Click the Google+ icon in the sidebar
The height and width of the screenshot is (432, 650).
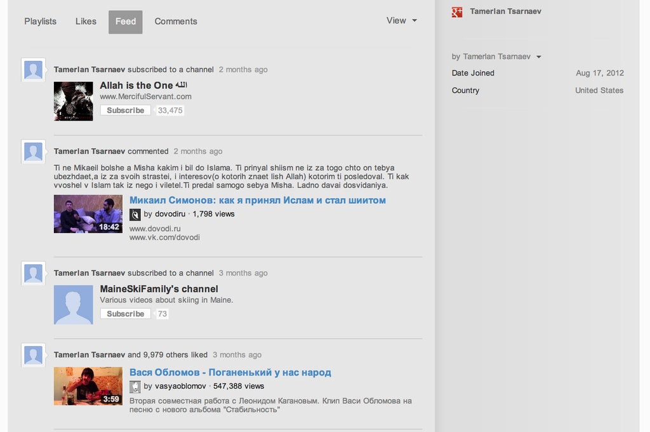click(x=457, y=12)
